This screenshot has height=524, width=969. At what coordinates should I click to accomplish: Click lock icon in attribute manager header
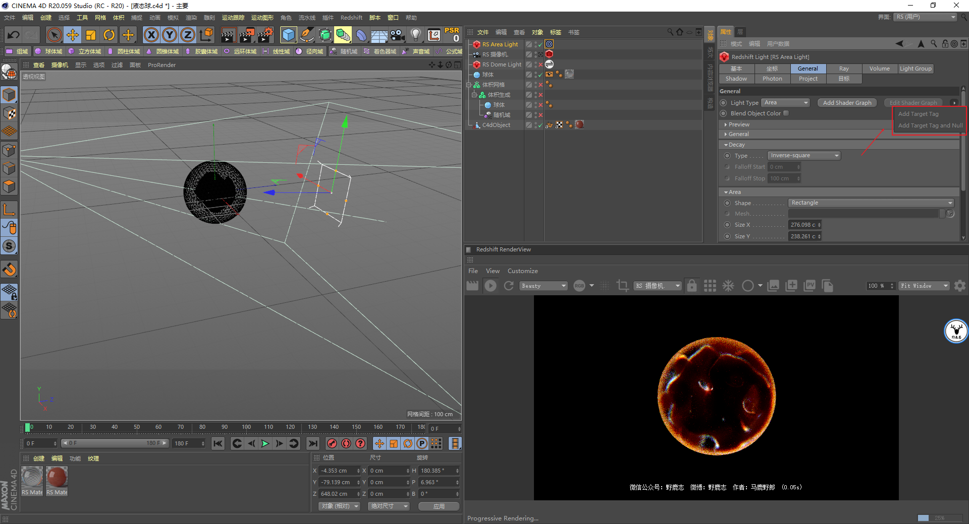click(x=945, y=44)
